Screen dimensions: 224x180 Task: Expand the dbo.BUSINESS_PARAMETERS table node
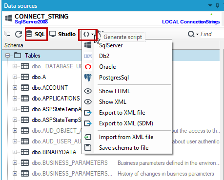(x=15, y=163)
